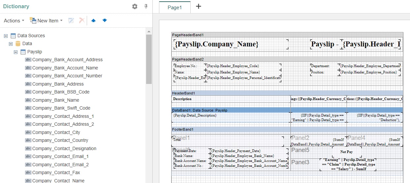The width and height of the screenshot is (410, 183).
Task: Select Company_Contact_Address_1 field
Action: [x=63, y=116]
